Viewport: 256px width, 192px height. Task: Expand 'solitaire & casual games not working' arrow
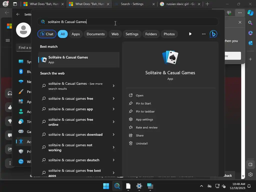click(x=114, y=147)
